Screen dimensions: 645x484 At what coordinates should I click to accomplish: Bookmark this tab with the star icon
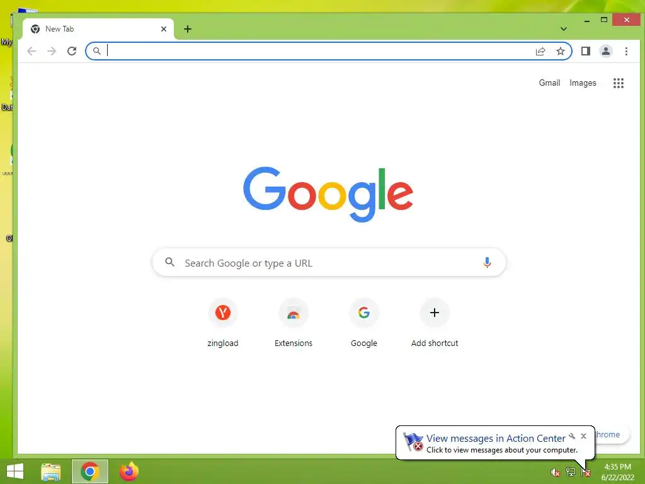pos(560,51)
